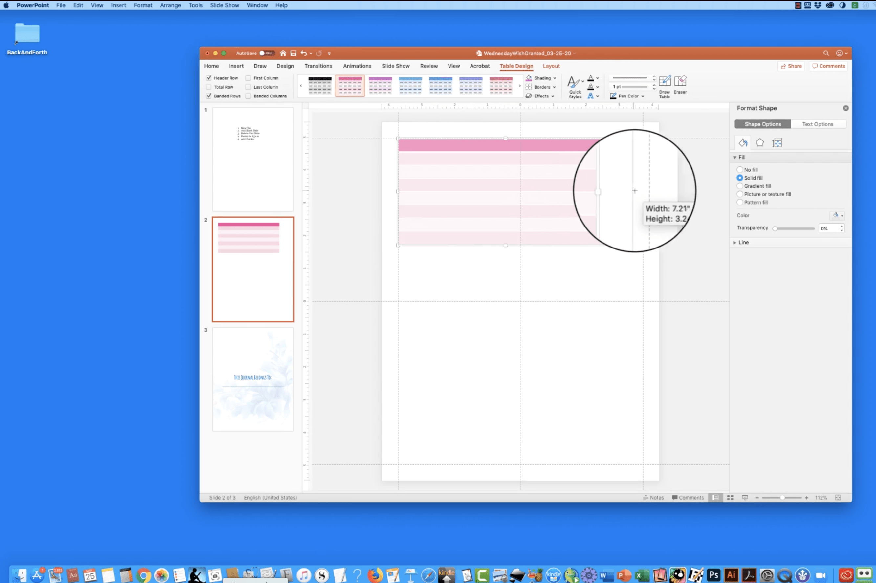Image resolution: width=876 pixels, height=583 pixels.
Task: Open the Fill & Line tab icon
Action: tap(743, 143)
